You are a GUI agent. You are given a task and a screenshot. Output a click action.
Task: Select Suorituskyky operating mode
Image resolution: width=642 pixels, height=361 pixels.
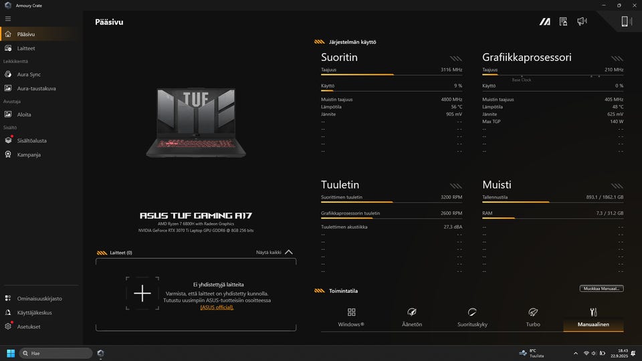click(472, 318)
